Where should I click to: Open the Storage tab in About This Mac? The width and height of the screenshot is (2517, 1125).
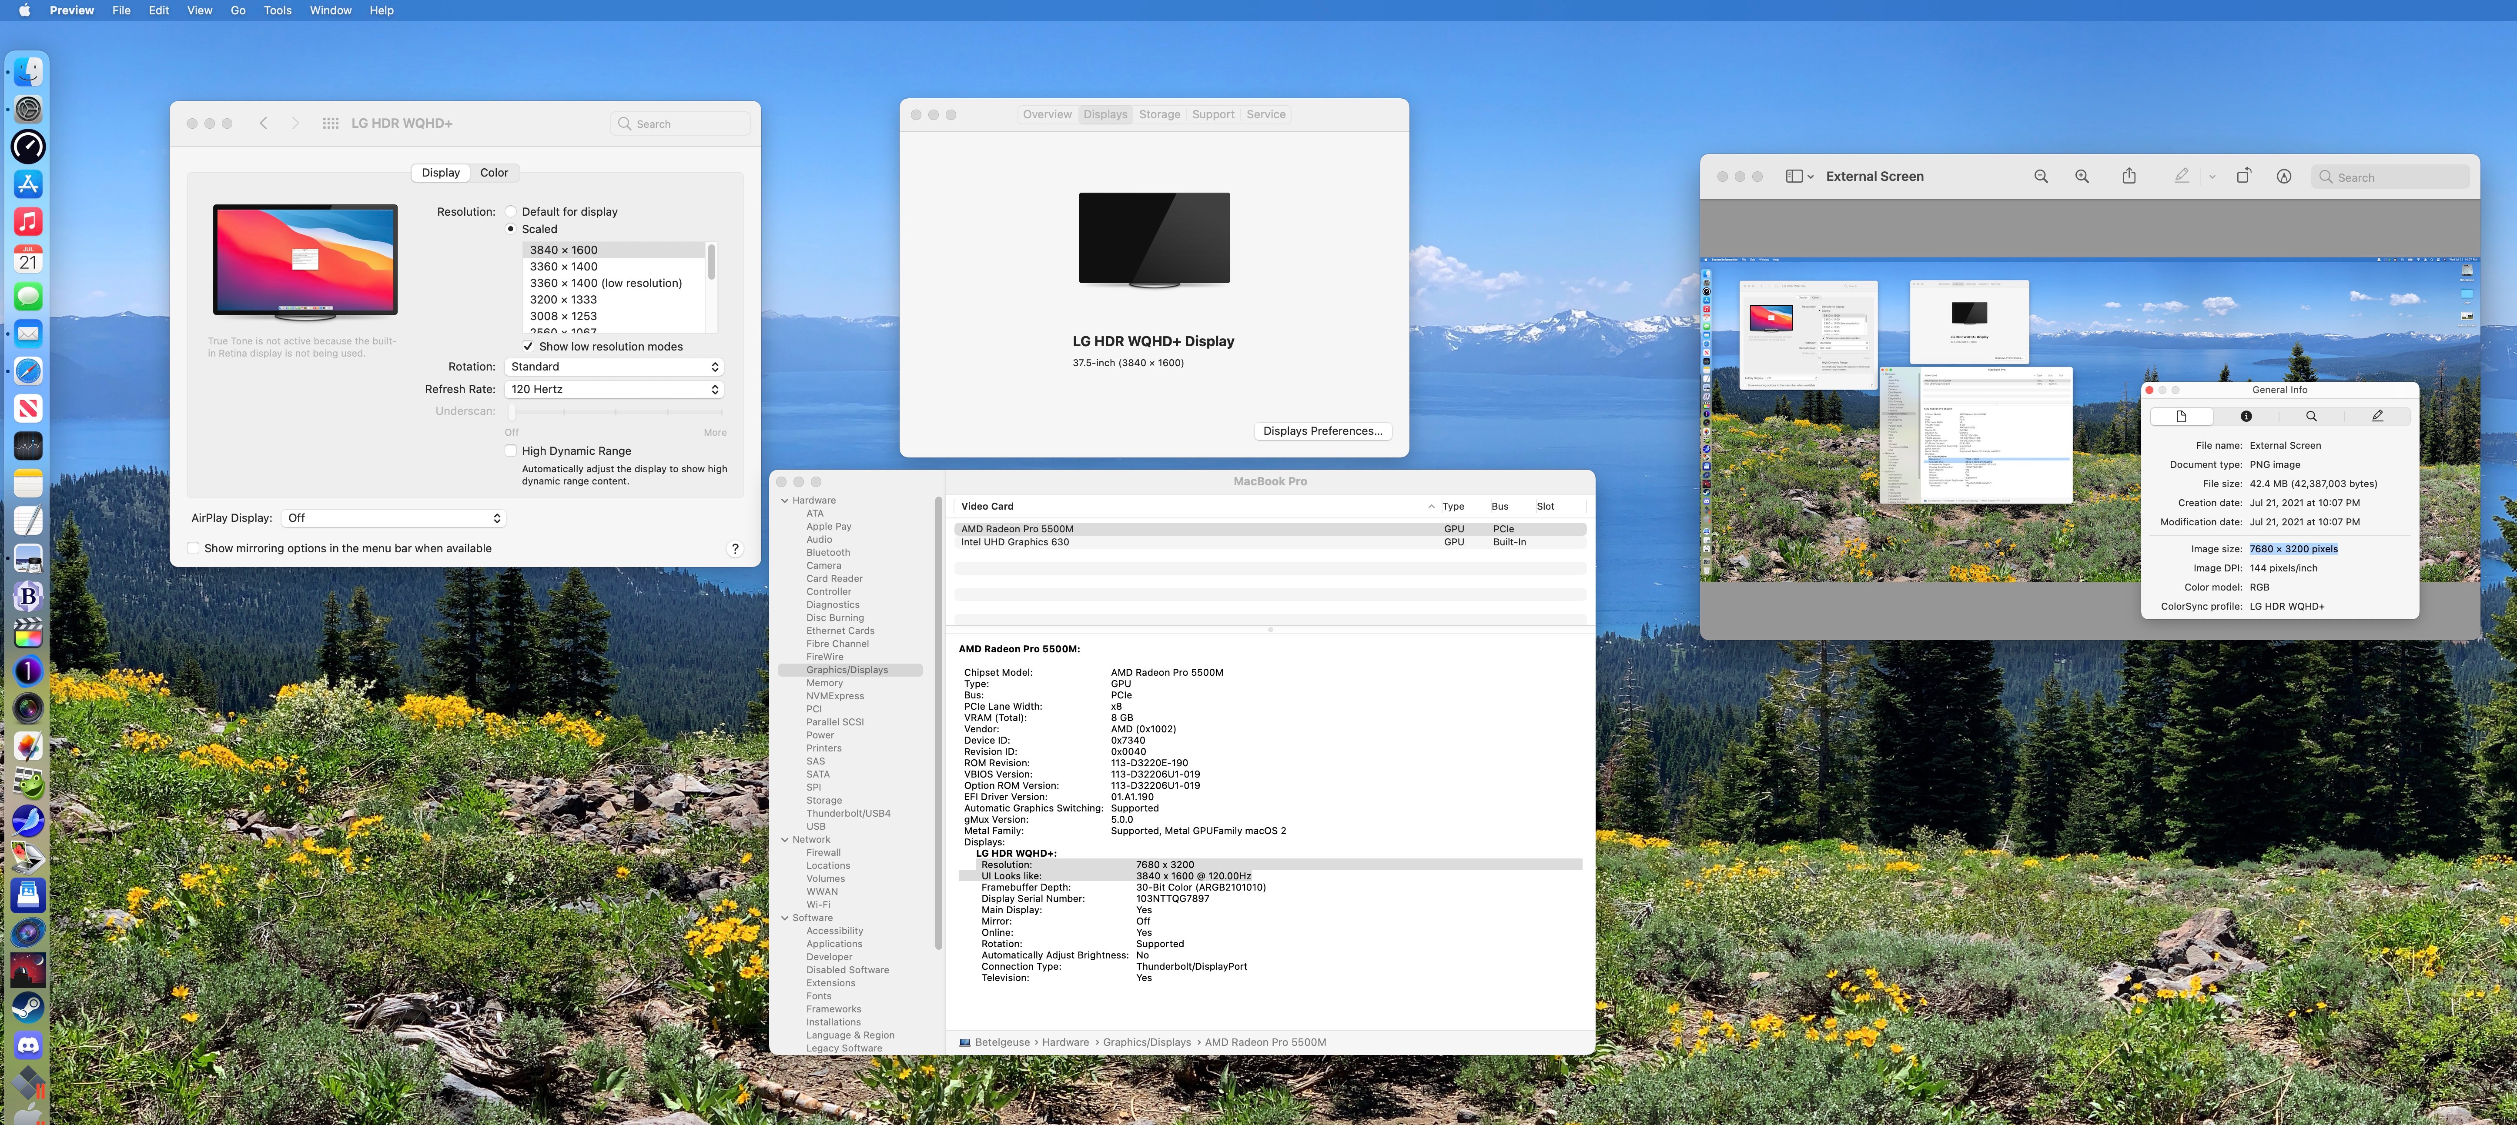[1159, 114]
